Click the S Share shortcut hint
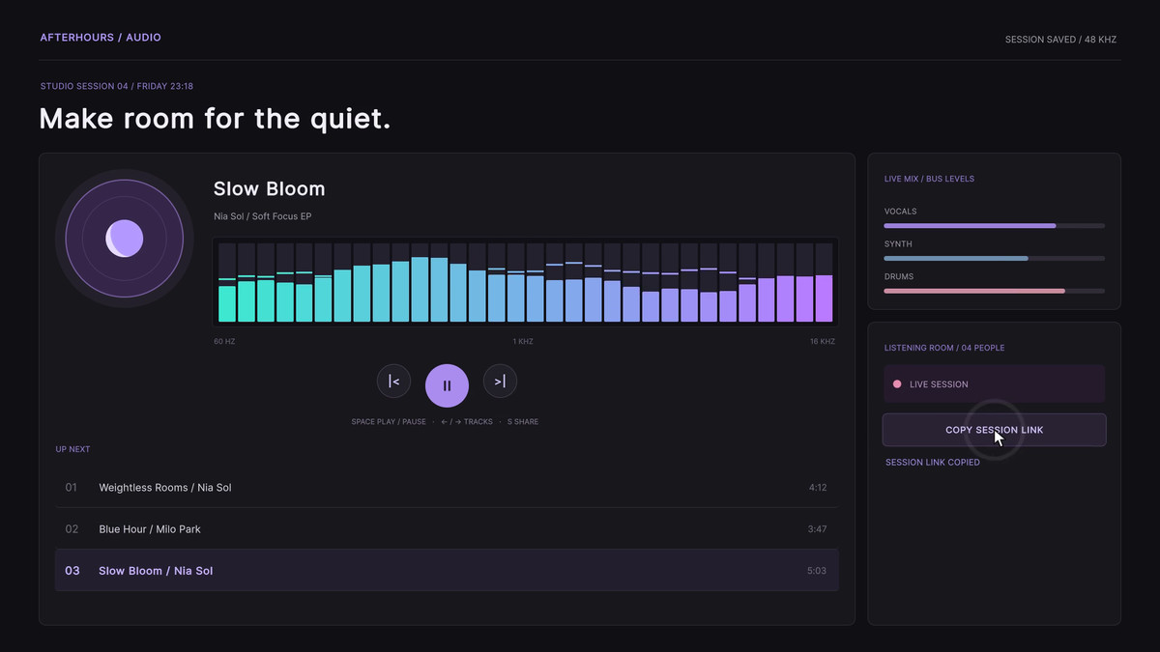 pos(523,422)
